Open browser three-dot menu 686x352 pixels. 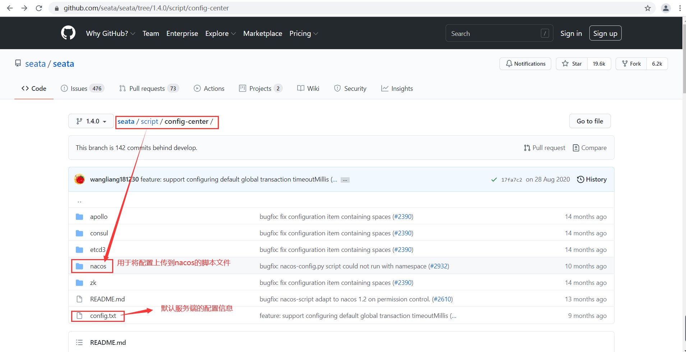tap(680, 8)
